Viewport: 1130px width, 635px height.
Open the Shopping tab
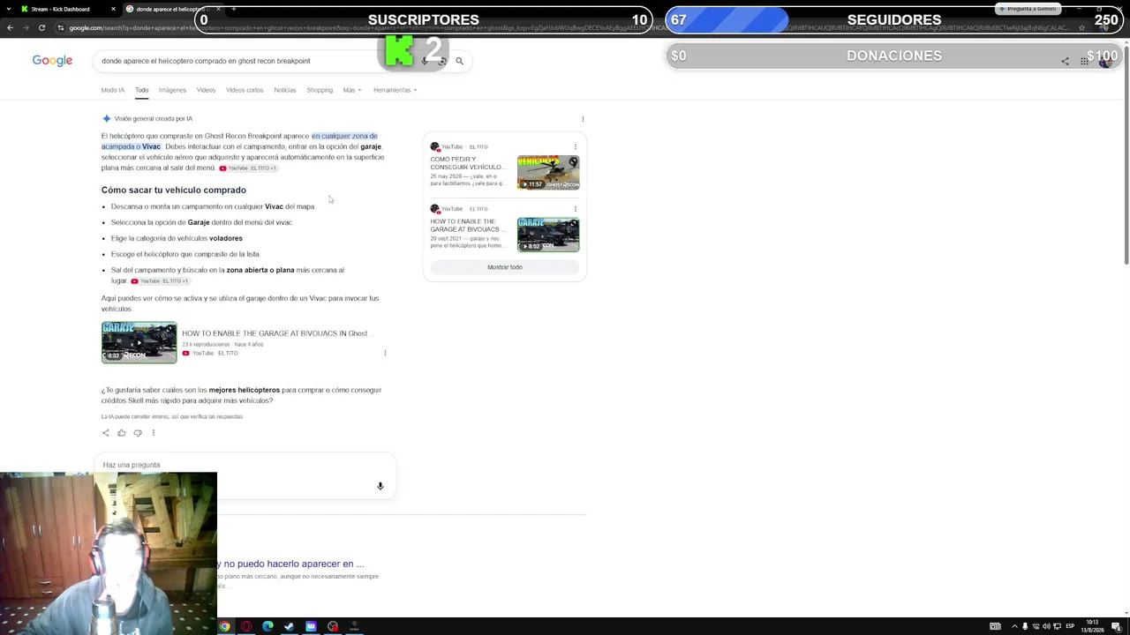coord(320,90)
